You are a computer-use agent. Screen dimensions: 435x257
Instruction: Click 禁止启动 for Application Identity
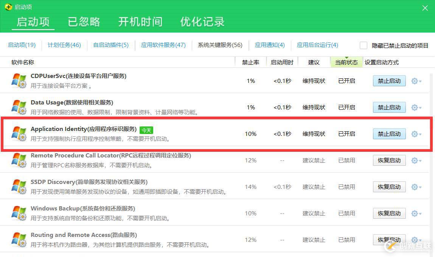click(x=389, y=134)
